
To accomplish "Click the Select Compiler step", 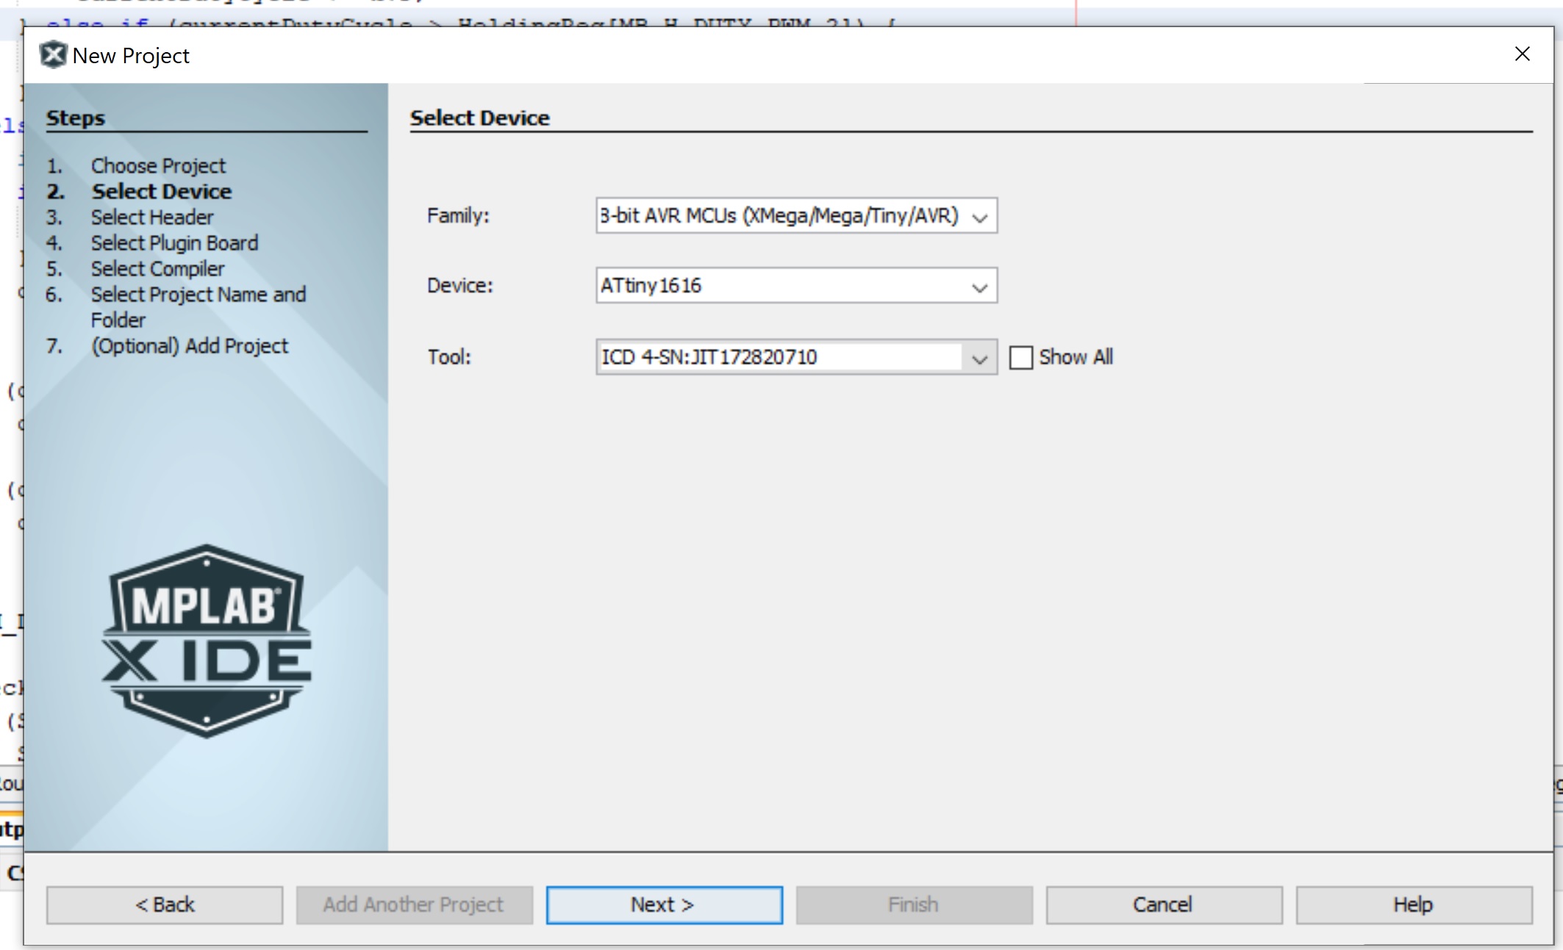I will [x=157, y=269].
